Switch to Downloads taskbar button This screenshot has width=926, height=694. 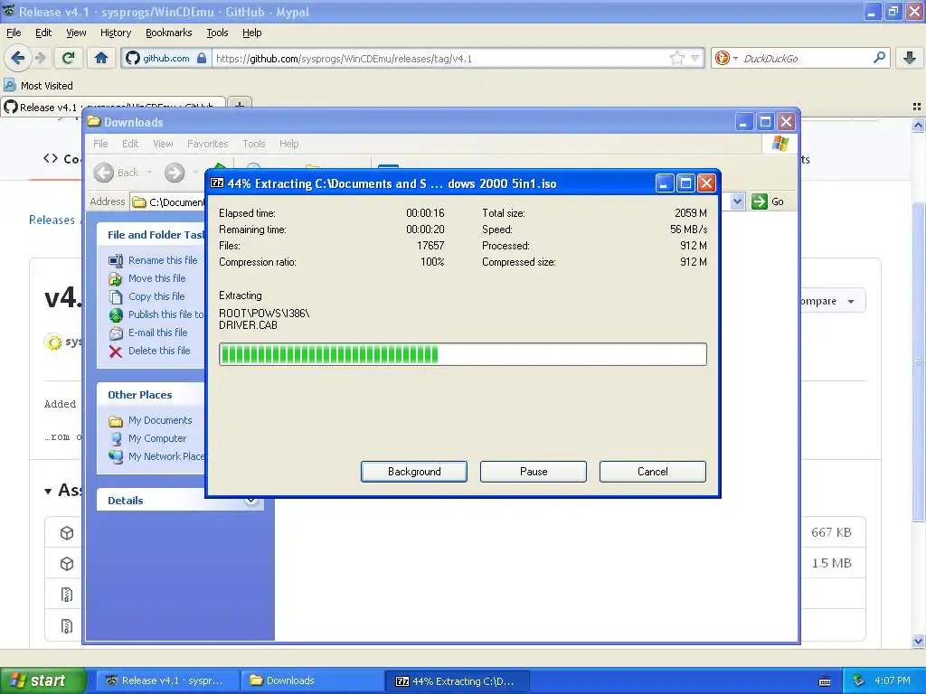(312, 680)
